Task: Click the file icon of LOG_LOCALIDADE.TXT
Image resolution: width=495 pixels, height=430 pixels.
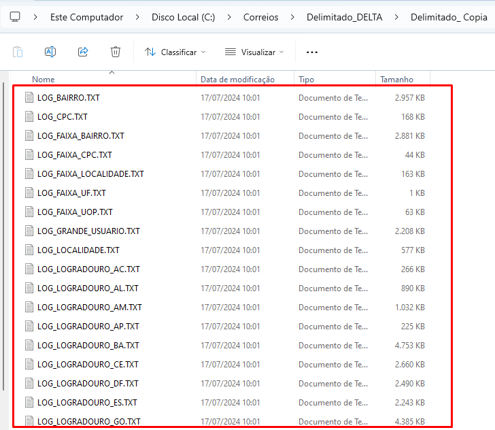Action: coord(29,250)
